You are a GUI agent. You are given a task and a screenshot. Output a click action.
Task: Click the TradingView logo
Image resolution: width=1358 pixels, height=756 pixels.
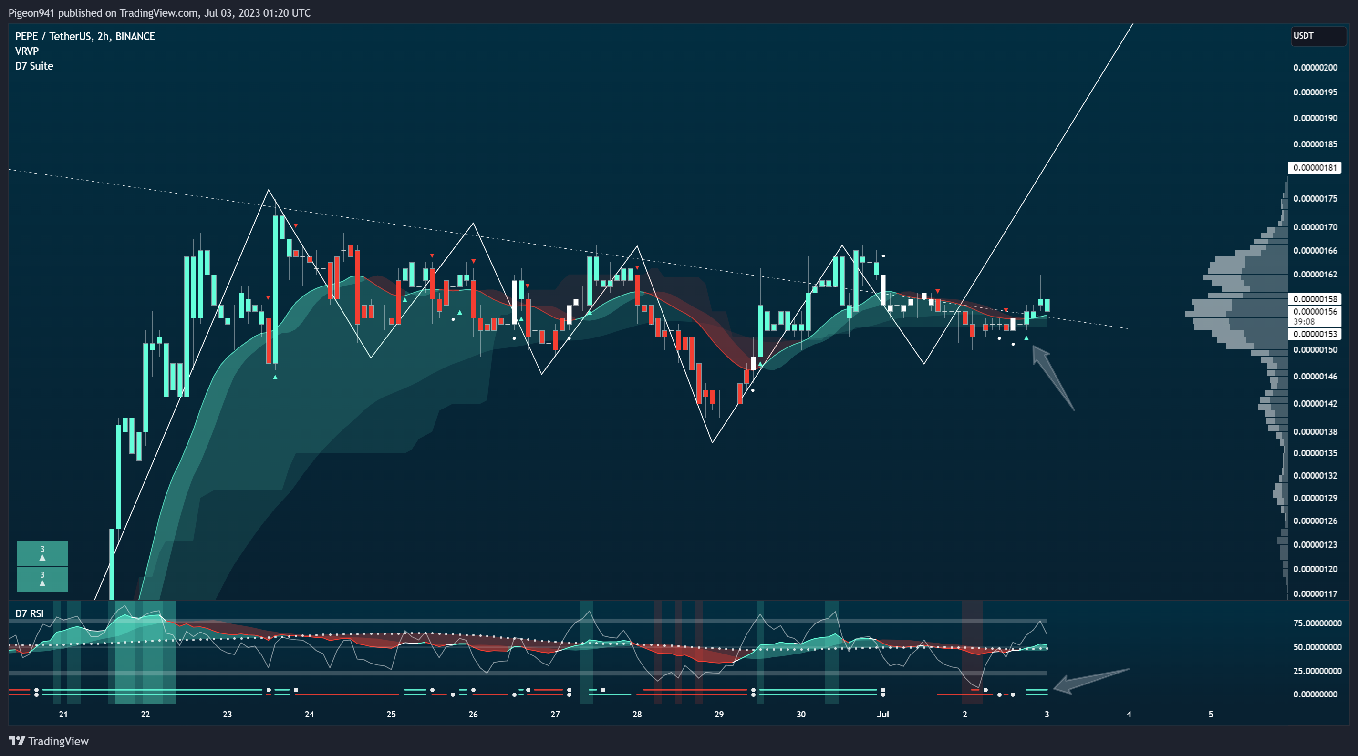[49, 741]
